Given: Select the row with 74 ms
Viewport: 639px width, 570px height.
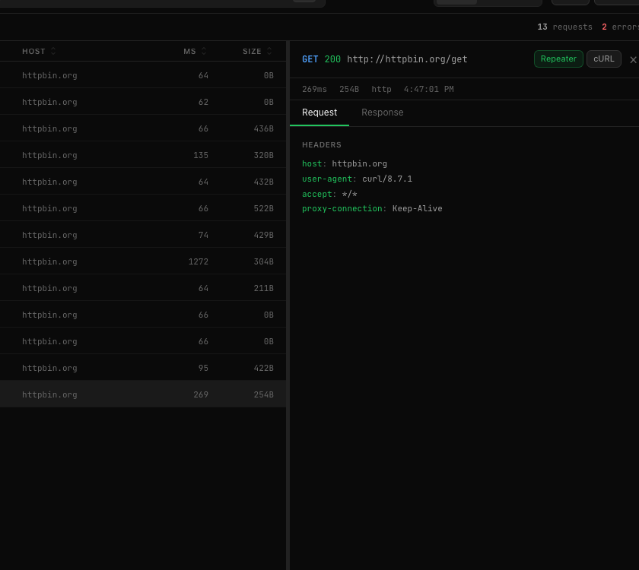Looking at the screenshot, I should pos(143,235).
